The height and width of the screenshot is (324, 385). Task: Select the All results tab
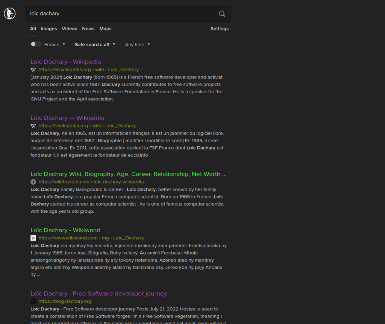point(33,29)
